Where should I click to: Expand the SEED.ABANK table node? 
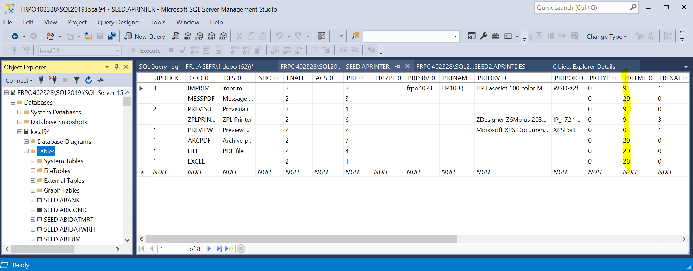coord(33,200)
